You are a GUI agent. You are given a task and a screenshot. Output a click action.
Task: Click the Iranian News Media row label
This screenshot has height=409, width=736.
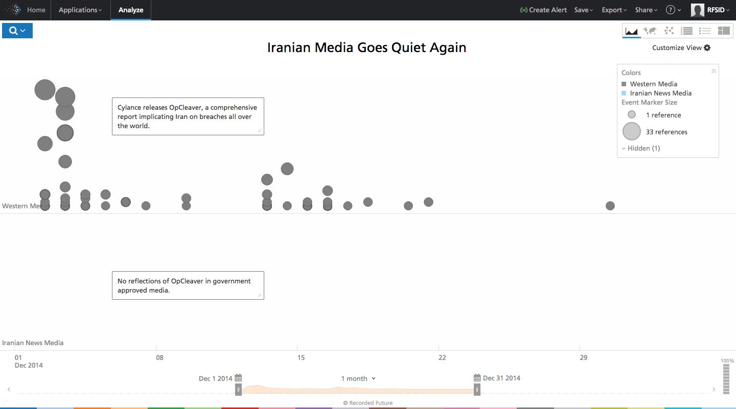pos(33,343)
